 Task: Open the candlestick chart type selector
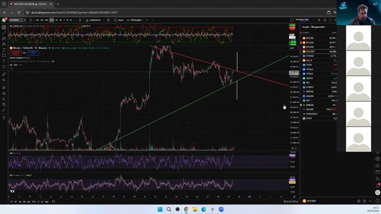(x=80, y=20)
